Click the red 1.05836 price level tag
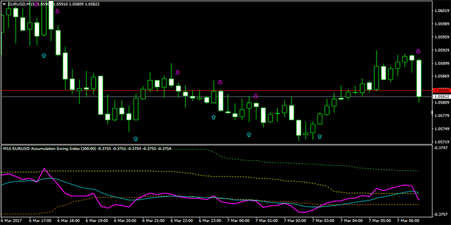451x225 pixels. 441,90
